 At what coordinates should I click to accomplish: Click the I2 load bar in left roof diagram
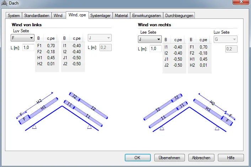[93, 108]
